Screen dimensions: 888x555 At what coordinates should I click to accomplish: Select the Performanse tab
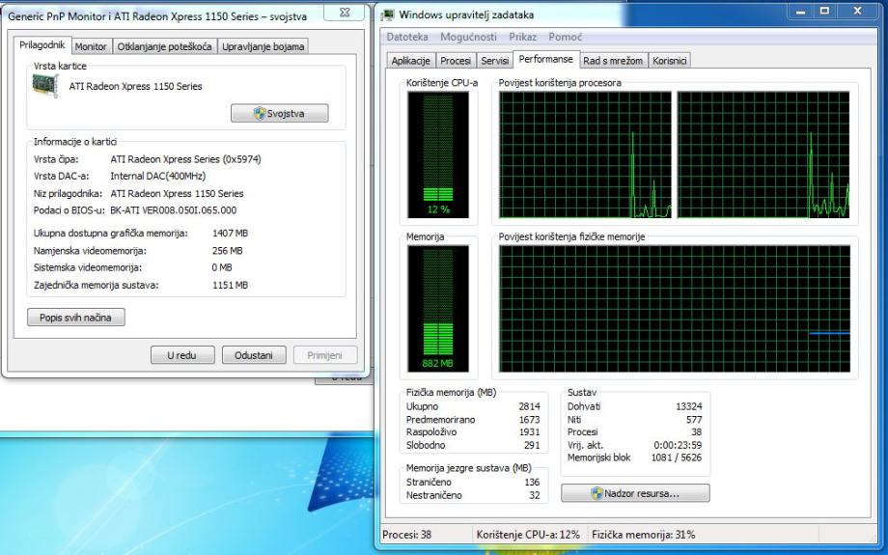(546, 59)
